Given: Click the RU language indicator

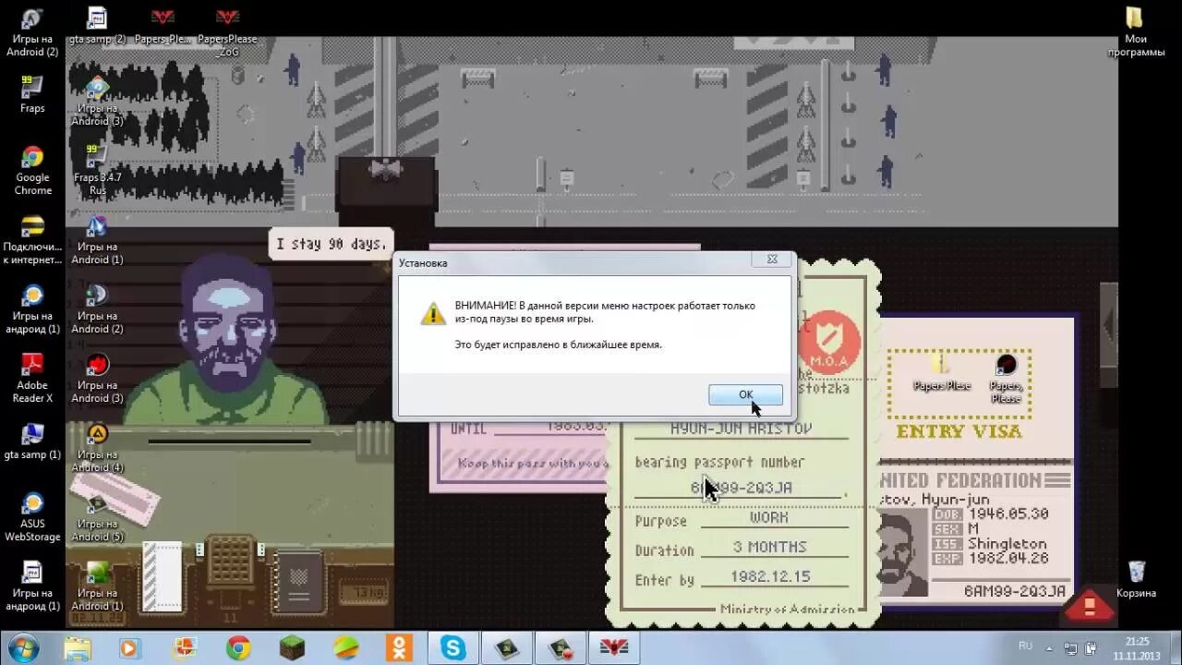Looking at the screenshot, I should tap(1025, 646).
